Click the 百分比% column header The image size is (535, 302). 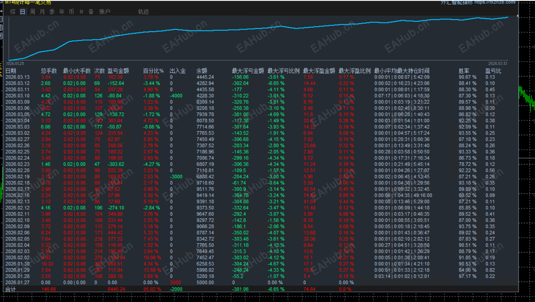pos(153,71)
